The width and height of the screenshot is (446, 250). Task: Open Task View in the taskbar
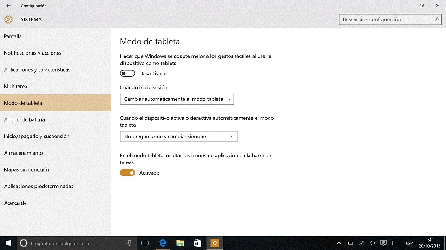(145, 243)
